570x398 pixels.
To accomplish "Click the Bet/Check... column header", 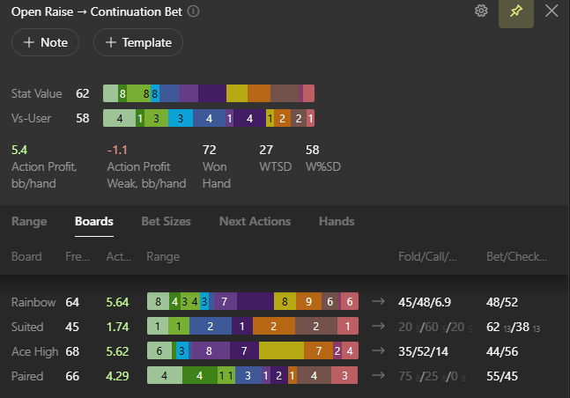I will pyautogui.click(x=516, y=256).
